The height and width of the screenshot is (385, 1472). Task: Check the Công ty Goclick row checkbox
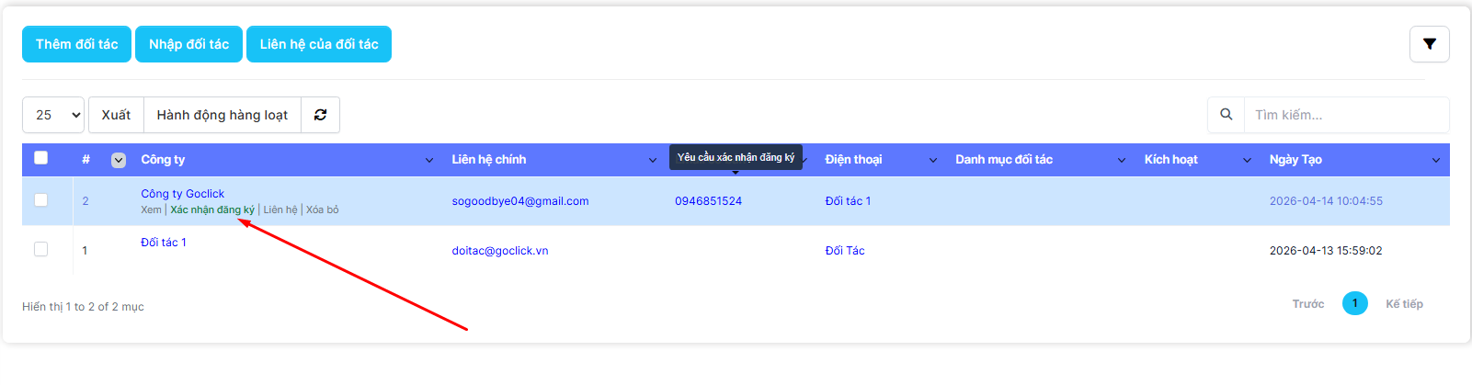(x=40, y=199)
